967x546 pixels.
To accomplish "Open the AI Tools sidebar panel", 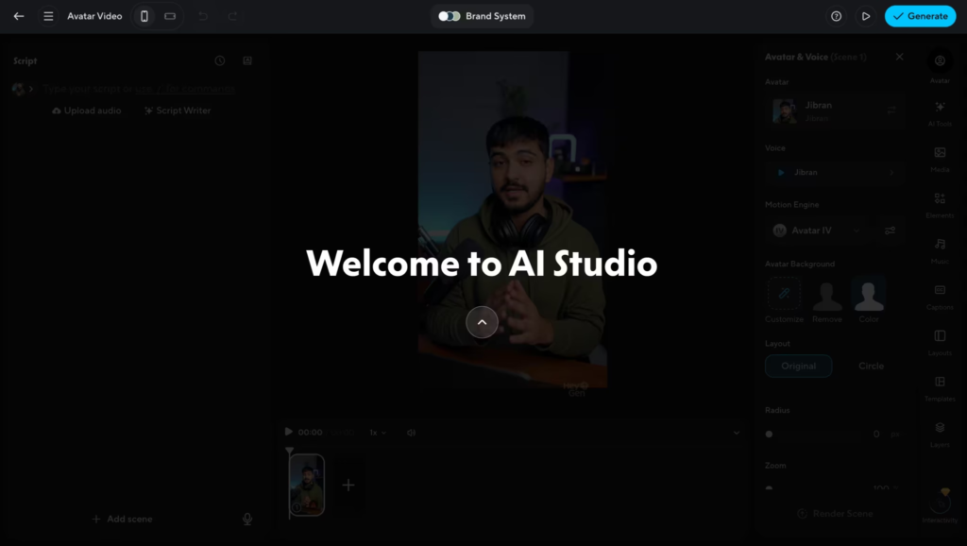I will pos(940,112).
